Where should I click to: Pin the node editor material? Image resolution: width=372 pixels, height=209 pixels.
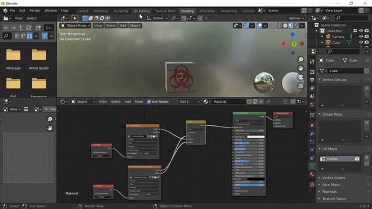(268, 102)
